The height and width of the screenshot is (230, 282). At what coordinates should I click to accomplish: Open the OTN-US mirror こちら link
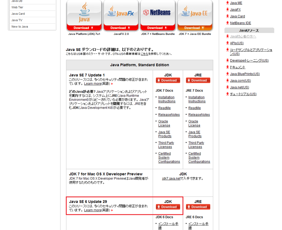(x=145, y=54)
